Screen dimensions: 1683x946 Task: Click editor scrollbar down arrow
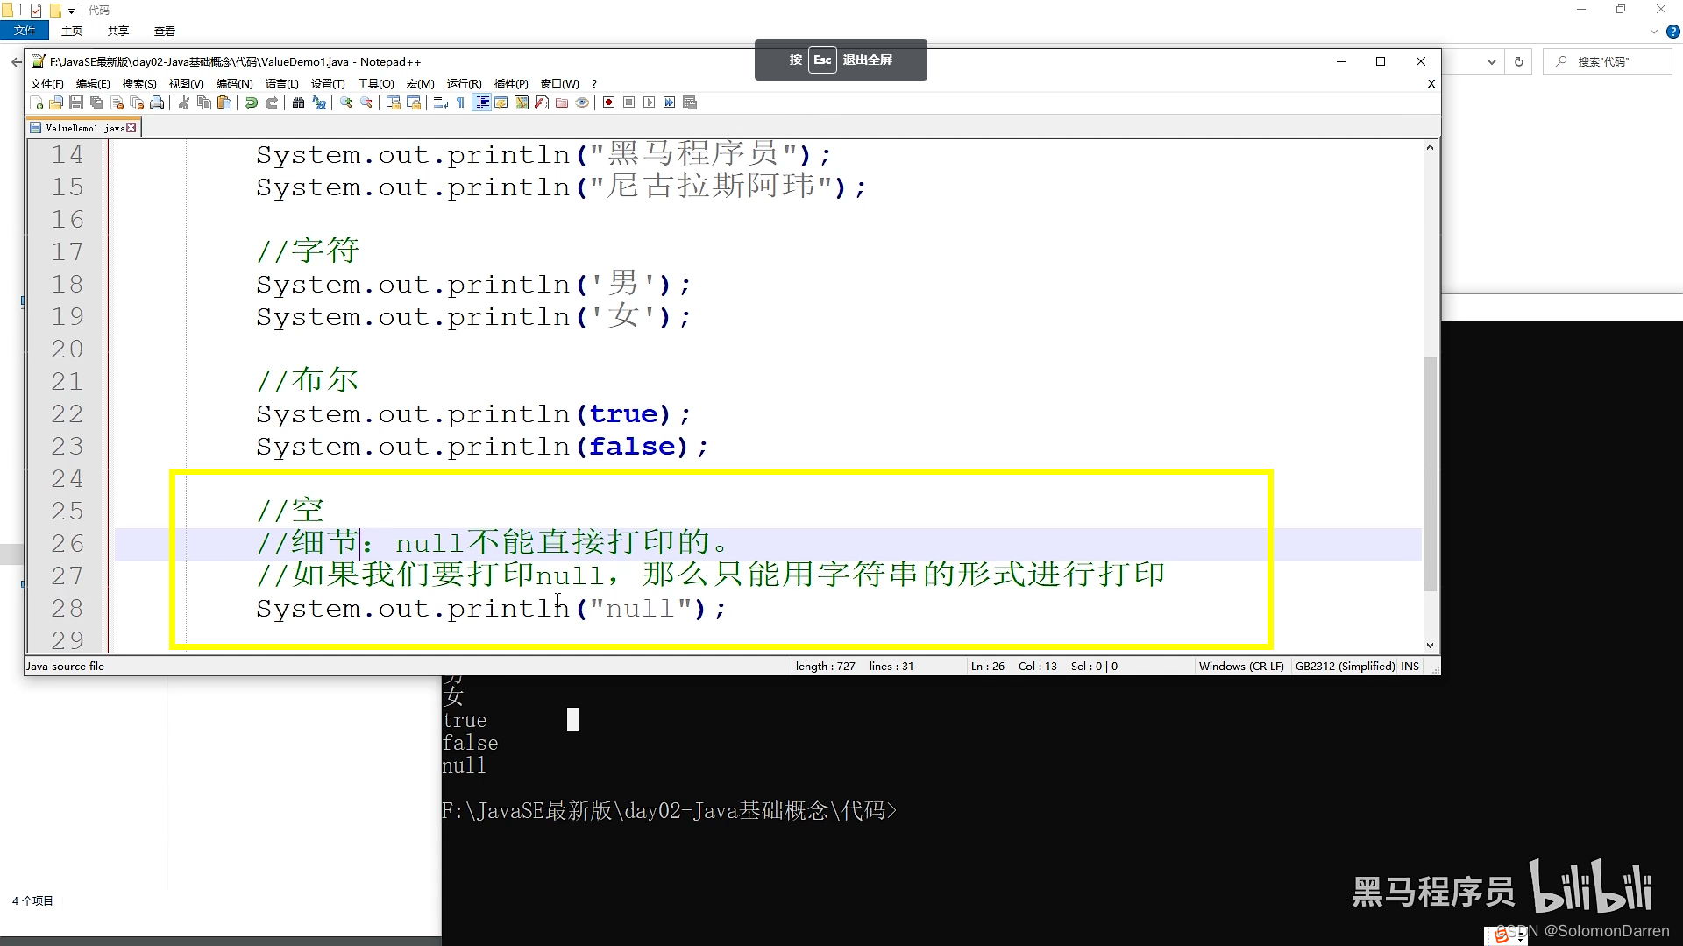[x=1430, y=646]
